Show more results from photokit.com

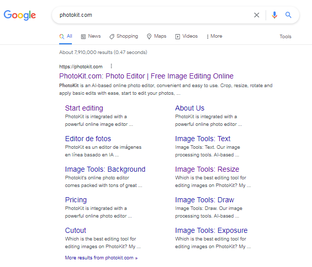[x=101, y=258]
